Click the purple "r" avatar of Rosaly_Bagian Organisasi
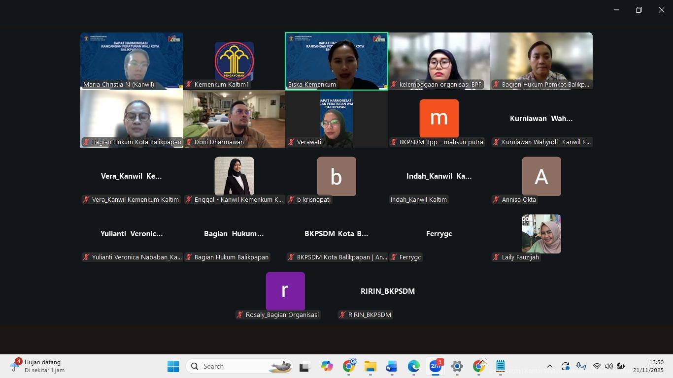This screenshot has width=673, height=378. pos(285,291)
